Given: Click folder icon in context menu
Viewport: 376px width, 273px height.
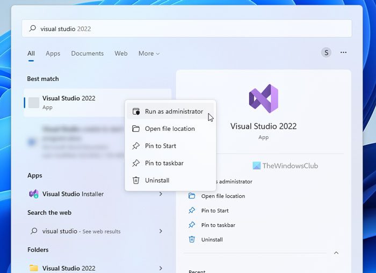Looking at the screenshot, I should tap(136, 129).
